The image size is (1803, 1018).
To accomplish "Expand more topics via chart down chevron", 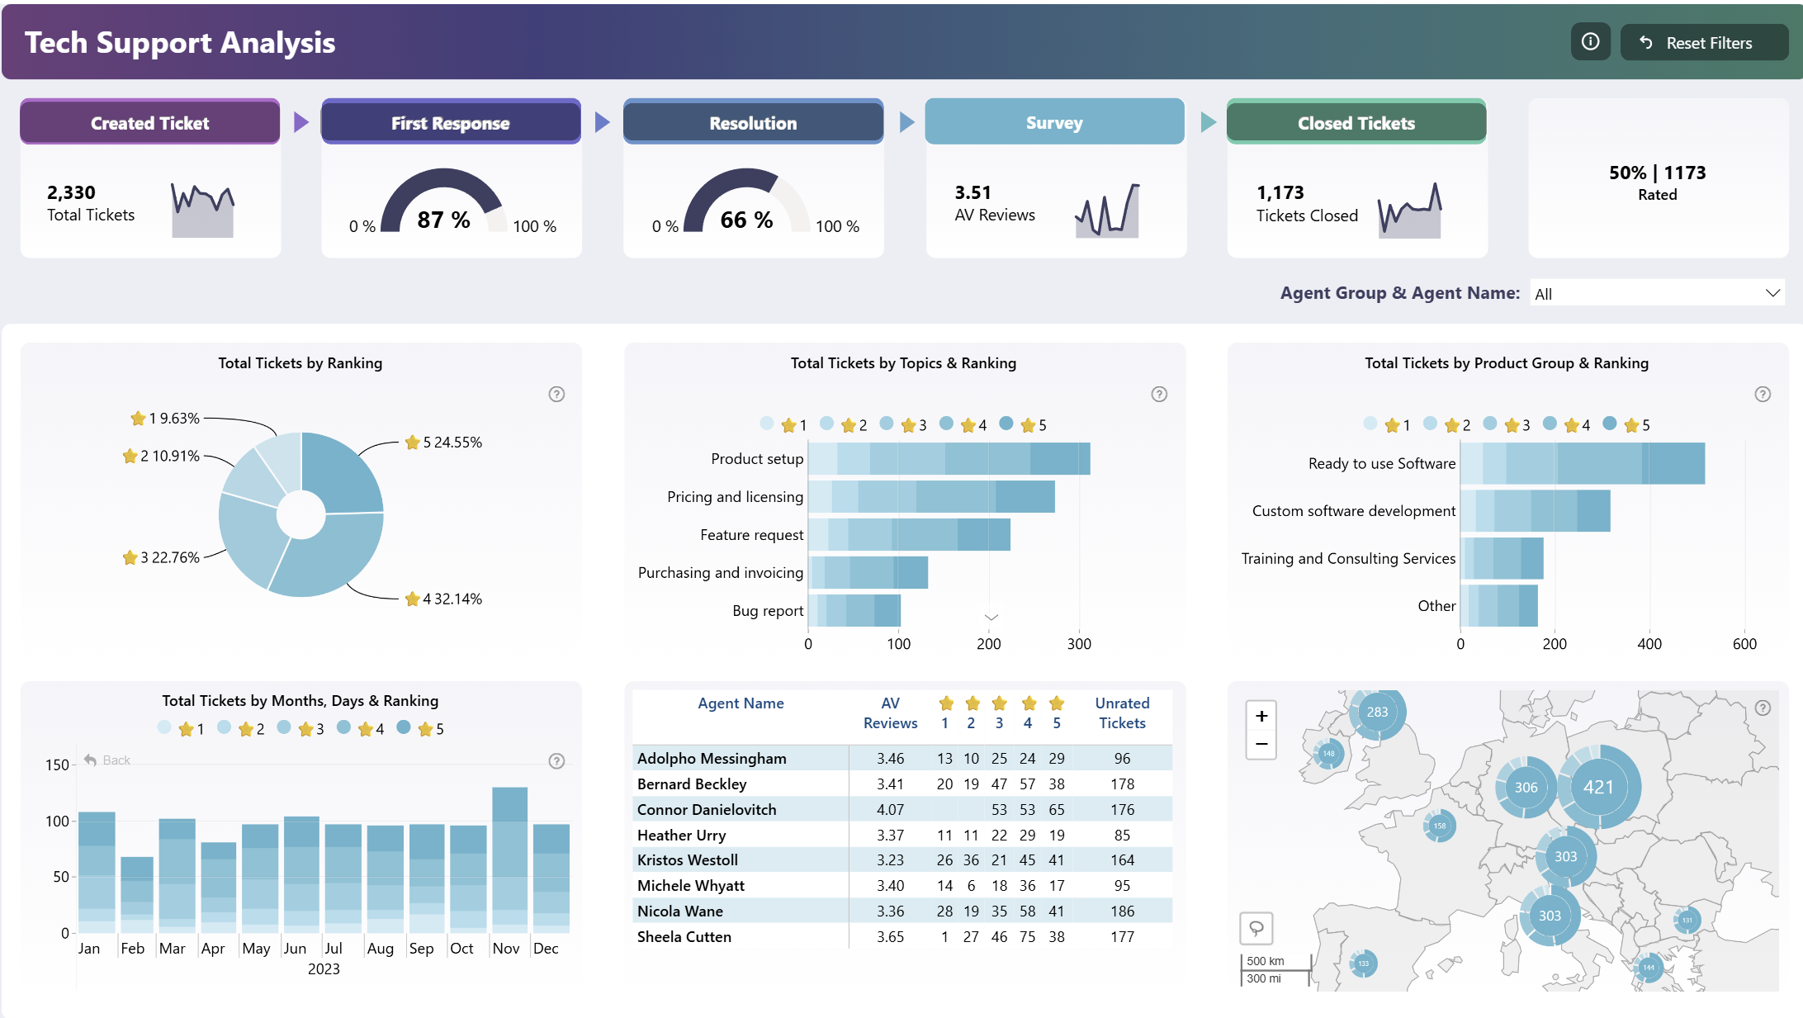I will point(991,618).
